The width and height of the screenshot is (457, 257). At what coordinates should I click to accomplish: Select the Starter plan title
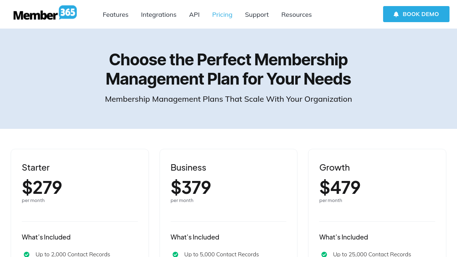(x=36, y=167)
